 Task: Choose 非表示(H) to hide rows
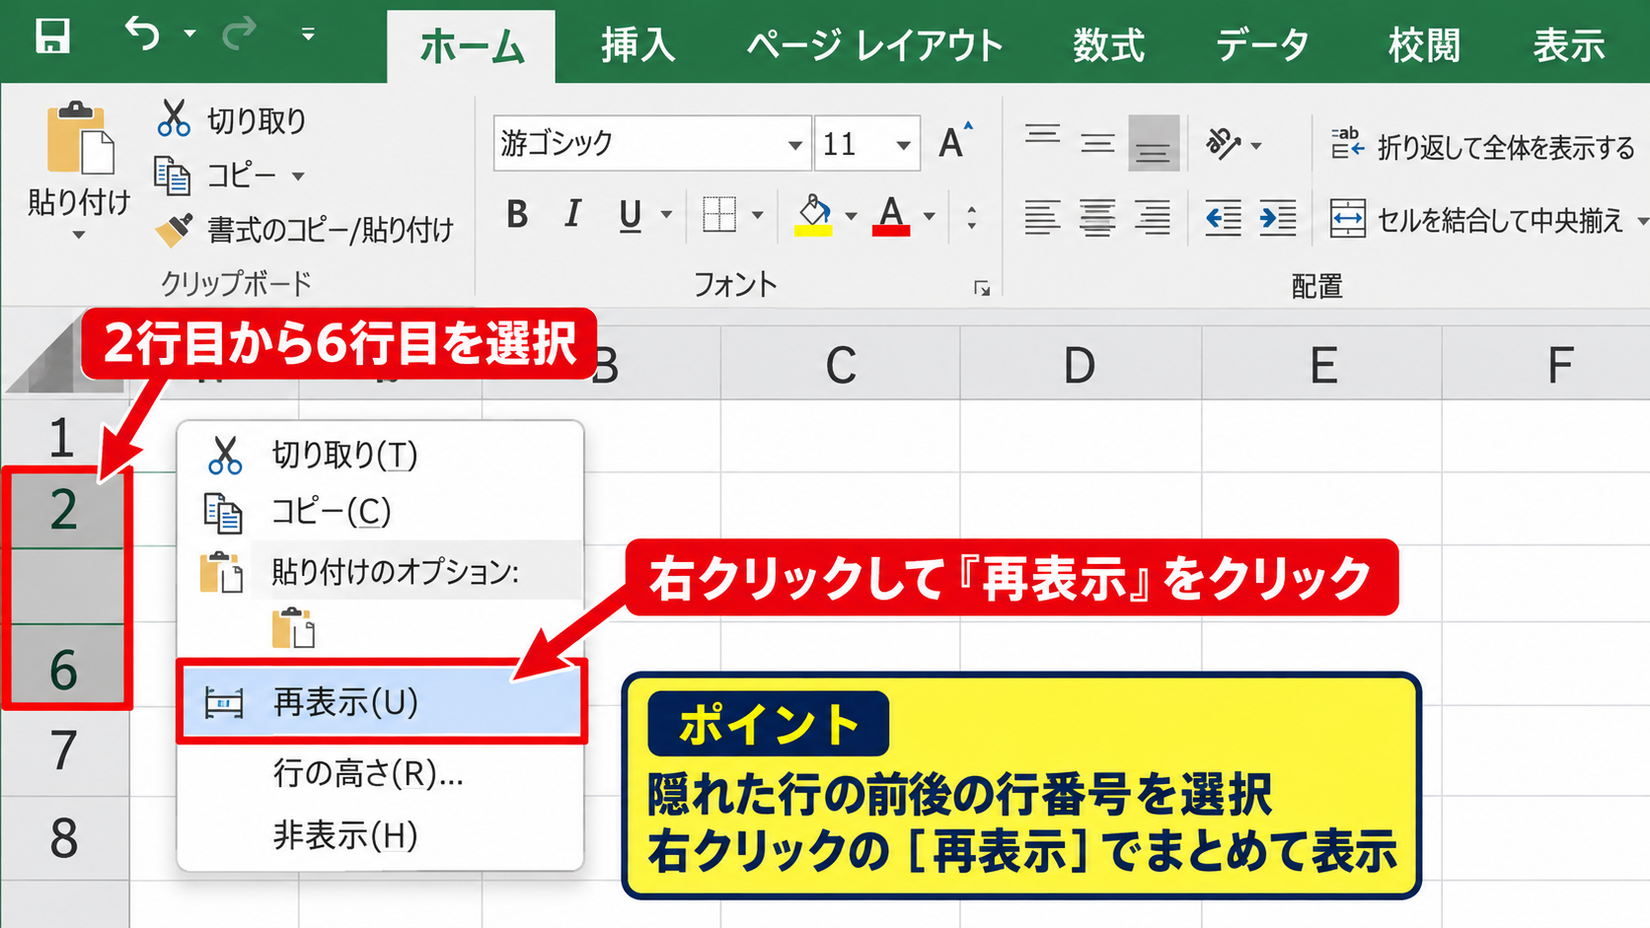point(380,835)
